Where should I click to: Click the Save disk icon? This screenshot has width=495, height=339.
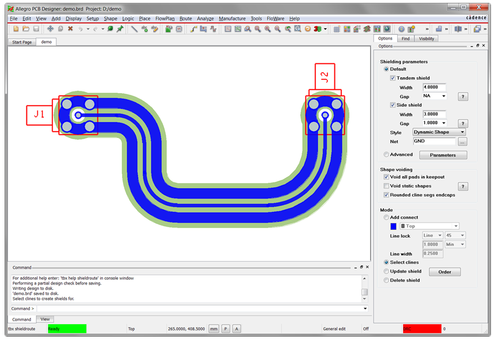coord(36,29)
